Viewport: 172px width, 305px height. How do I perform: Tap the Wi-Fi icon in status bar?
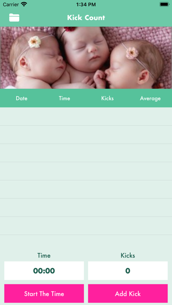point(24,4)
